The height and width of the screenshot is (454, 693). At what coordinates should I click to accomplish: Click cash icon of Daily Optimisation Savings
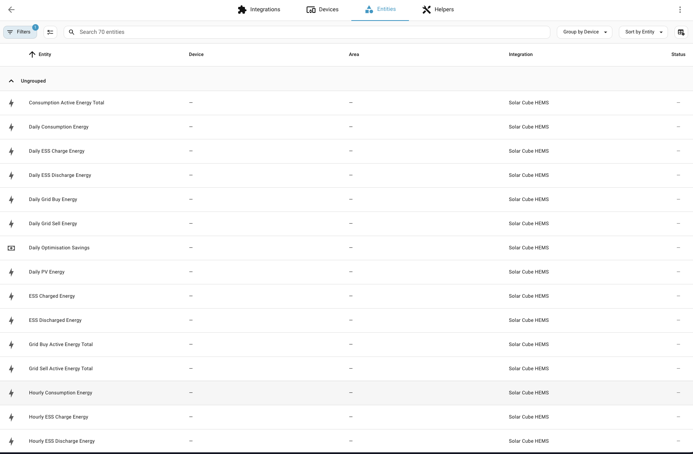[11, 248]
